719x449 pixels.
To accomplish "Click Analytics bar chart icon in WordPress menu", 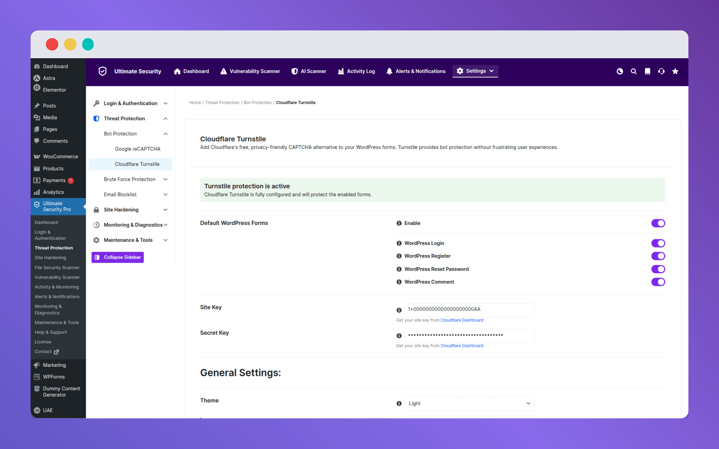I will (x=37, y=192).
